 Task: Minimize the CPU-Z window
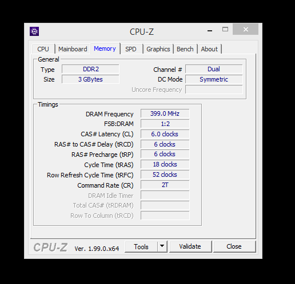(x=210, y=30)
